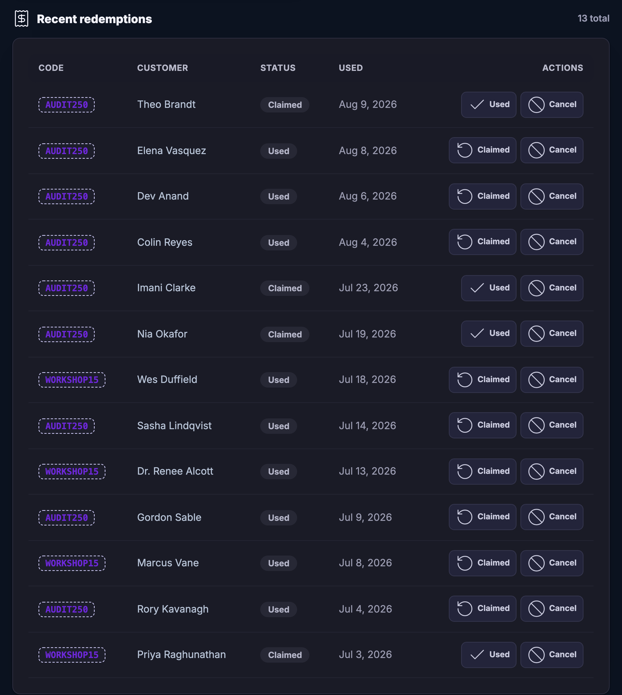Viewport: 622px width, 695px height.
Task: Click the revert icon in Marcus Vane's row
Action: (x=464, y=563)
